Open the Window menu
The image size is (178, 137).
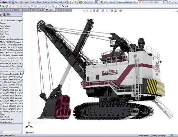54,2
